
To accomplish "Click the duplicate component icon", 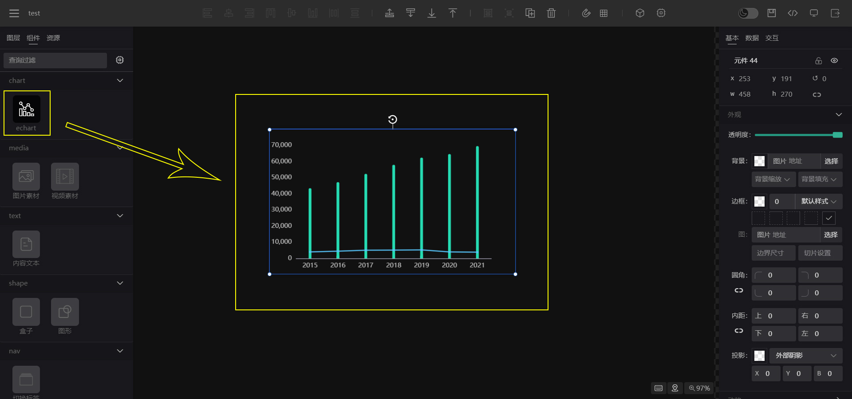I will pyautogui.click(x=530, y=13).
